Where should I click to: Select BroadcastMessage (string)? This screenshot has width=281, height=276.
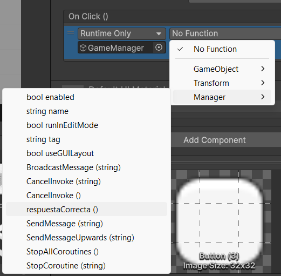click(86, 167)
